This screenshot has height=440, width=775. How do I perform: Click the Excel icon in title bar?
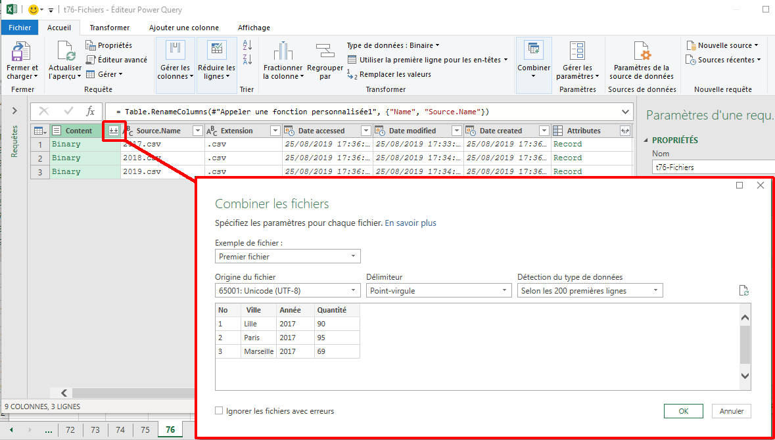pyautogui.click(x=12, y=9)
